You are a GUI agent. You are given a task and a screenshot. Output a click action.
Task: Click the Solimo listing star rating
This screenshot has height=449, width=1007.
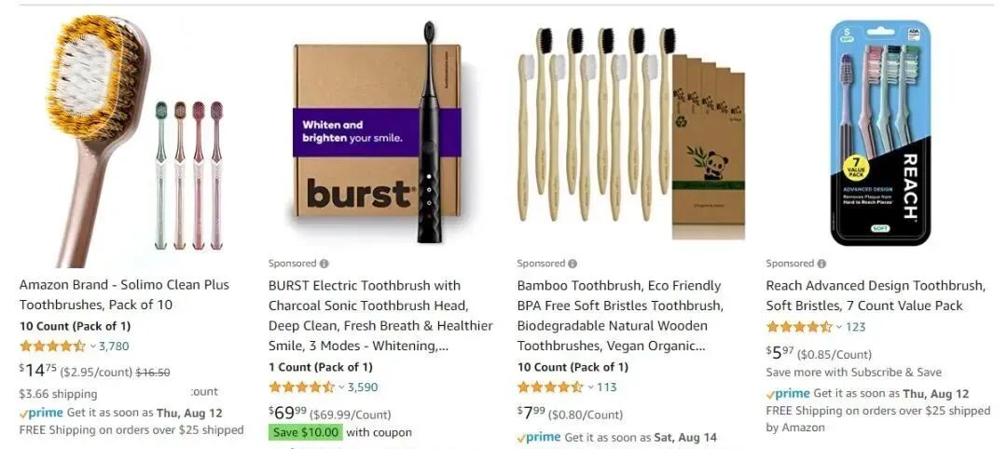pos(52,347)
